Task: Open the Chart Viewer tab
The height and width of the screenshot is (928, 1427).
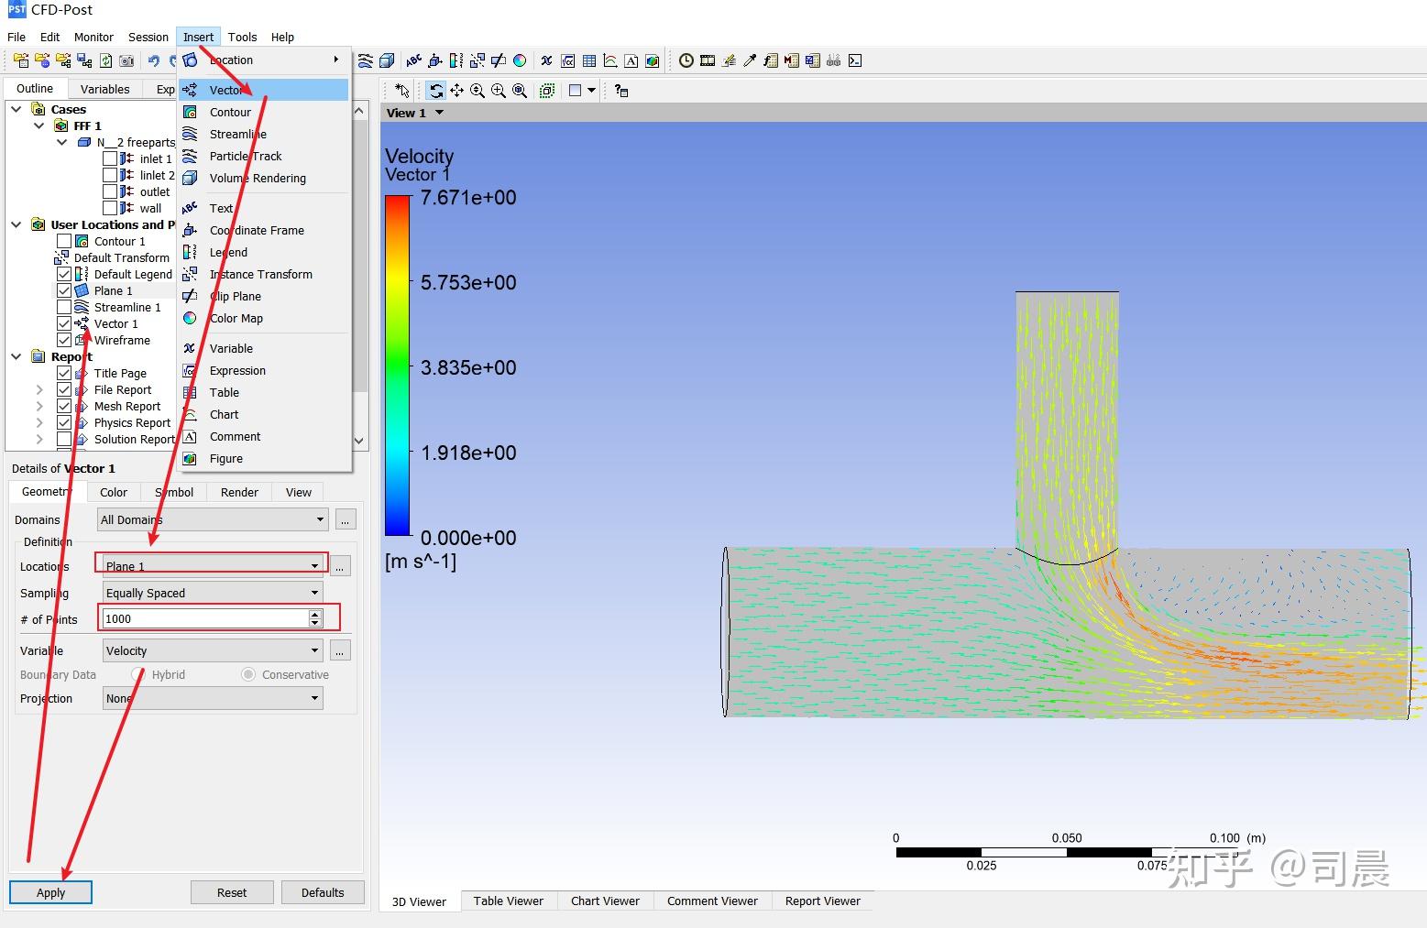Action: pyautogui.click(x=605, y=901)
